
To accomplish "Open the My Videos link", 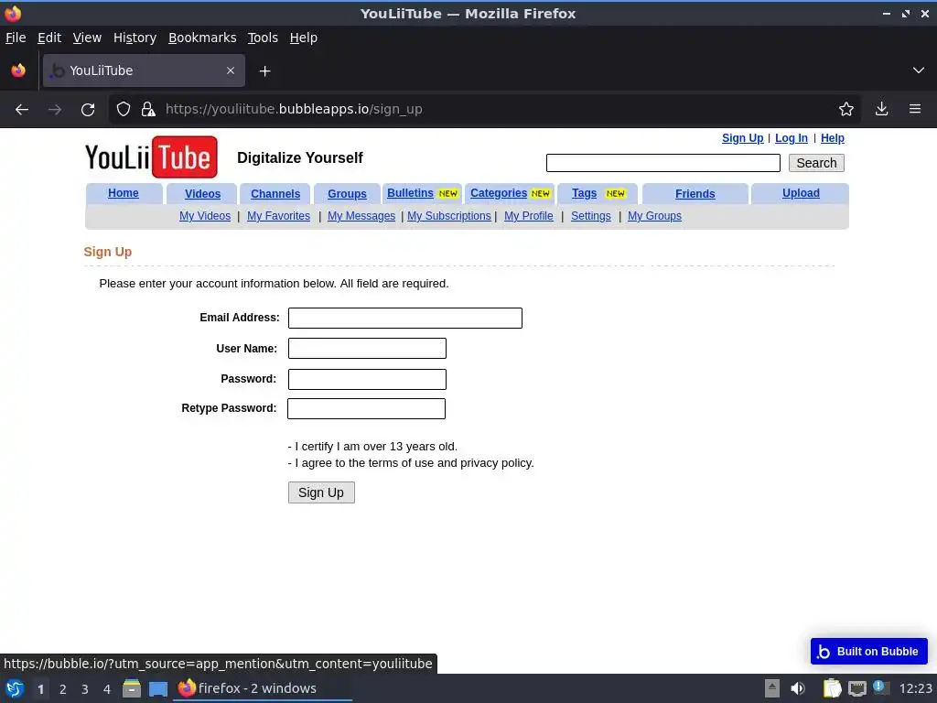I will tap(205, 216).
